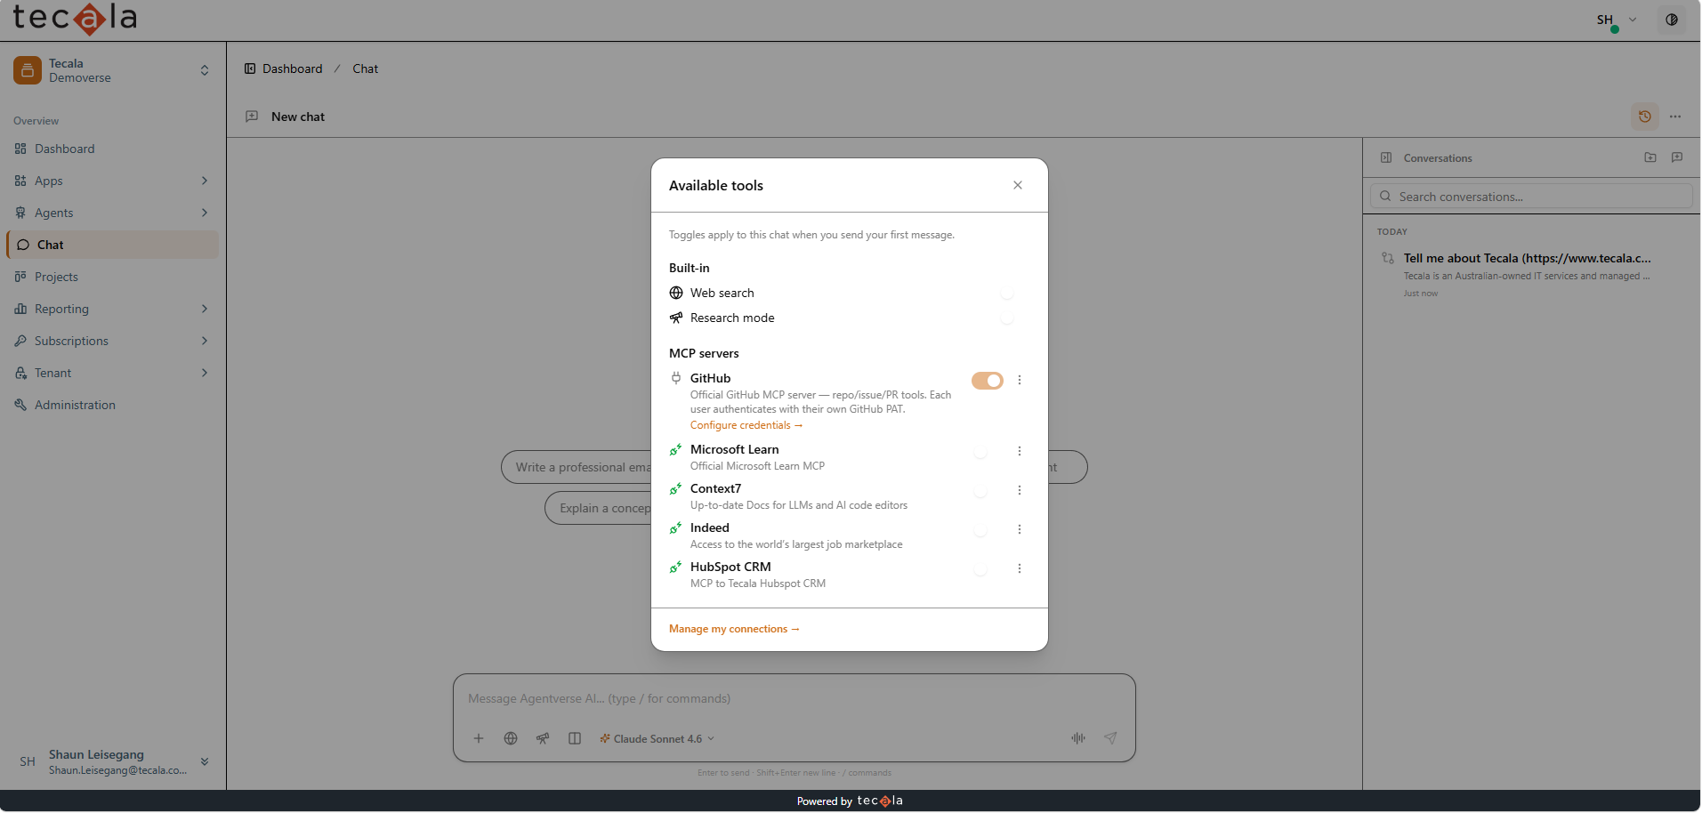
Task: Collapse the Conversations panel icon
Action: 1386,157
